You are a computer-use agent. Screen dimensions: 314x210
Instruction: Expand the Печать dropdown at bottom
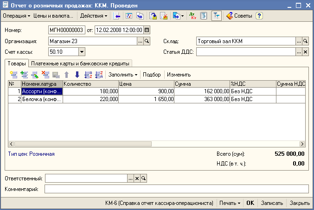pos(230,203)
